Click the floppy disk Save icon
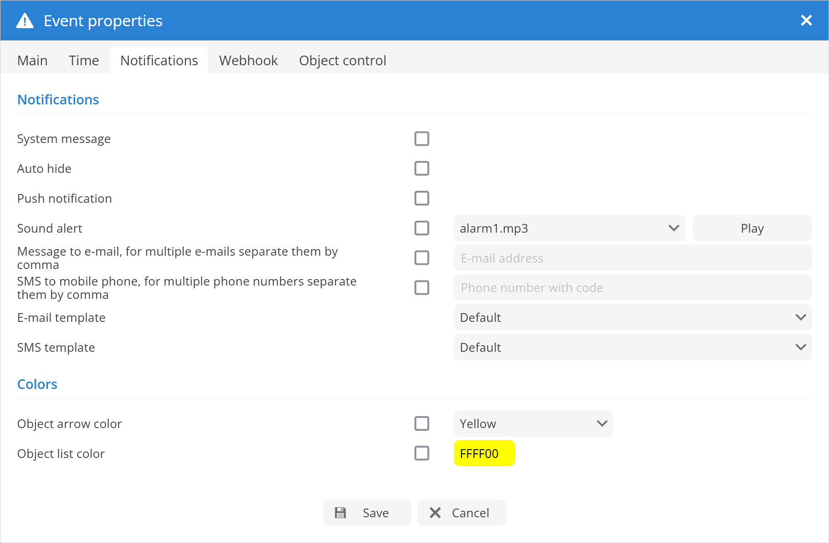Image resolution: width=829 pixels, height=543 pixels. [x=340, y=513]
